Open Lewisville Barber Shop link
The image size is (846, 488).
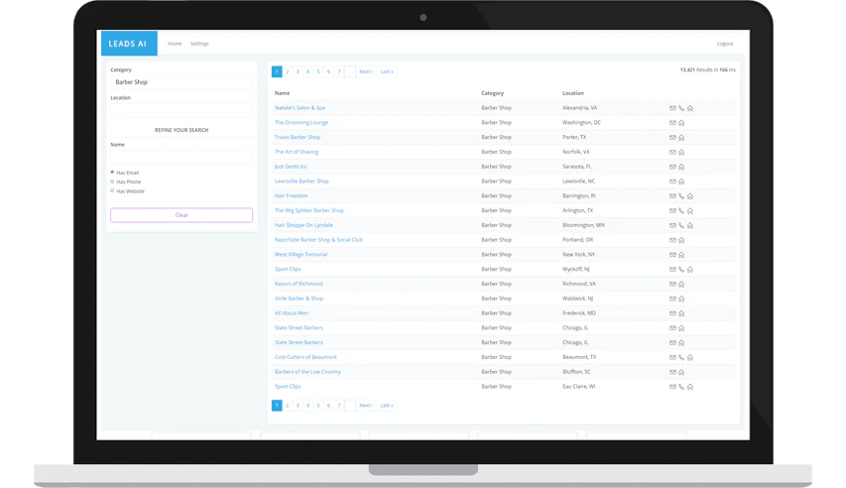(x=302, y=182)
